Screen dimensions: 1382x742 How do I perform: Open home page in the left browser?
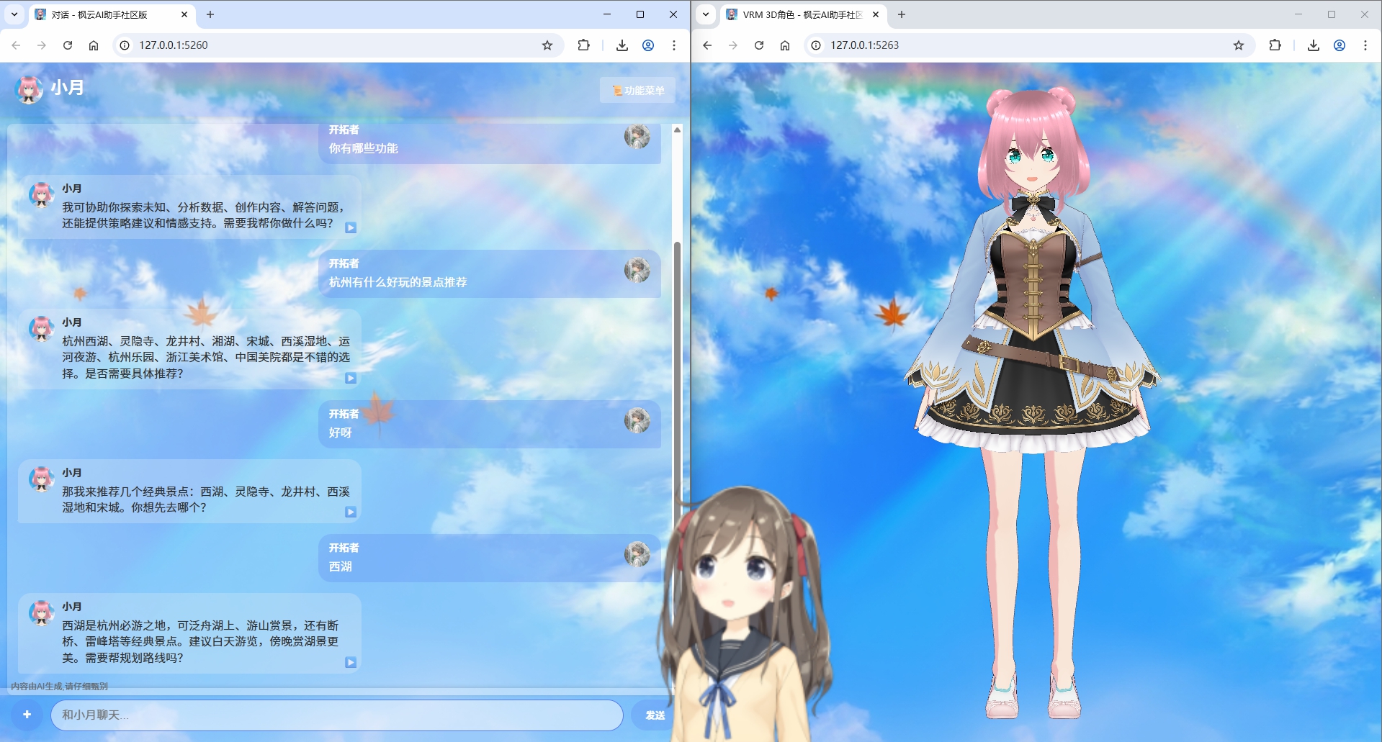tap(94, 45)
